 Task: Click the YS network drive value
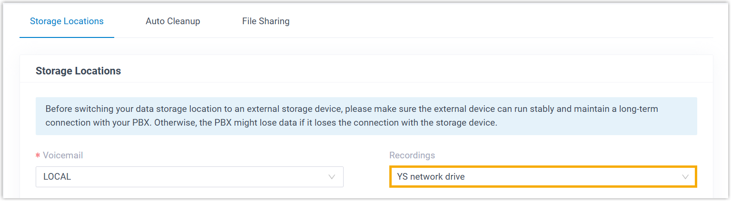[x=431, y=177]
